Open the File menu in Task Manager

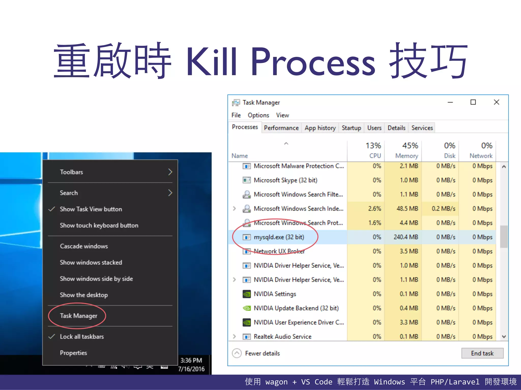[236, 115]
